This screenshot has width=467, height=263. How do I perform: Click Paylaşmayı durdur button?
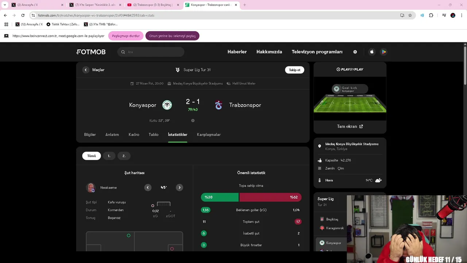tap(126, 36)
